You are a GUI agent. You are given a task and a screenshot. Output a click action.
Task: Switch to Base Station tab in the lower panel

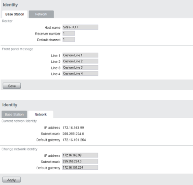[x=14, y=114]
